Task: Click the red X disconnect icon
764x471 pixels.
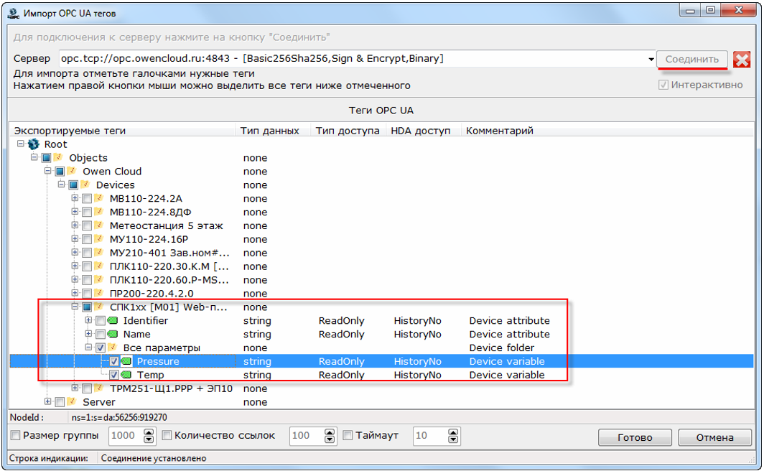Action: coord(742,60)
